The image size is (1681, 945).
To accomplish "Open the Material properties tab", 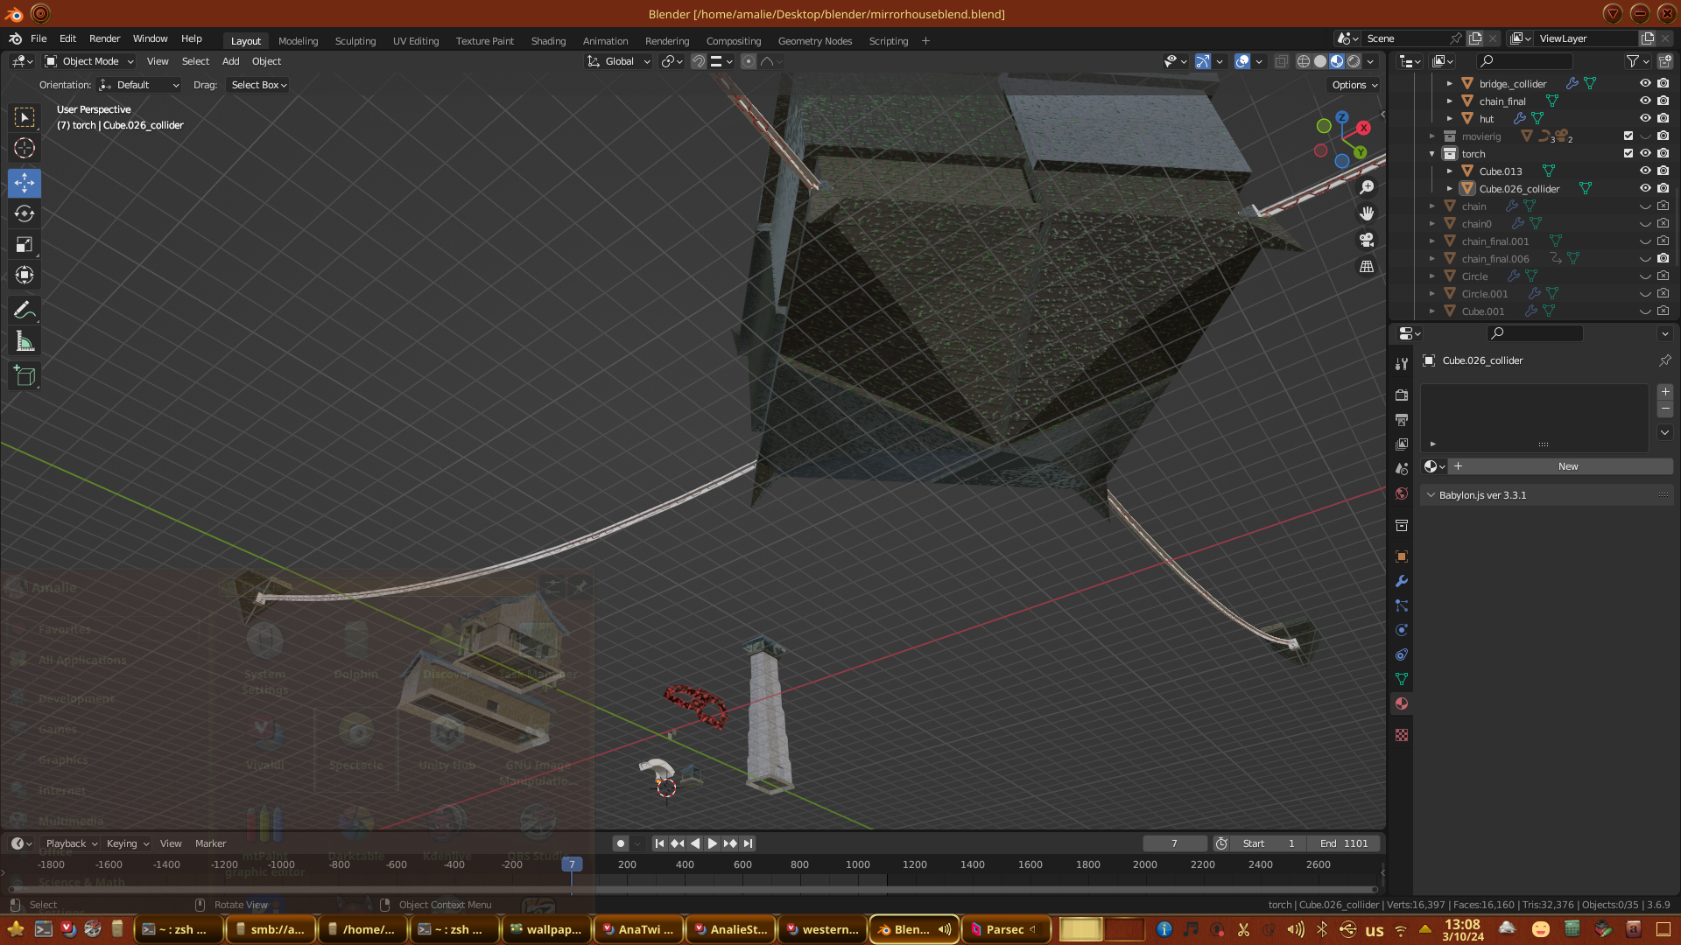I will click(x=1402, y=703).
